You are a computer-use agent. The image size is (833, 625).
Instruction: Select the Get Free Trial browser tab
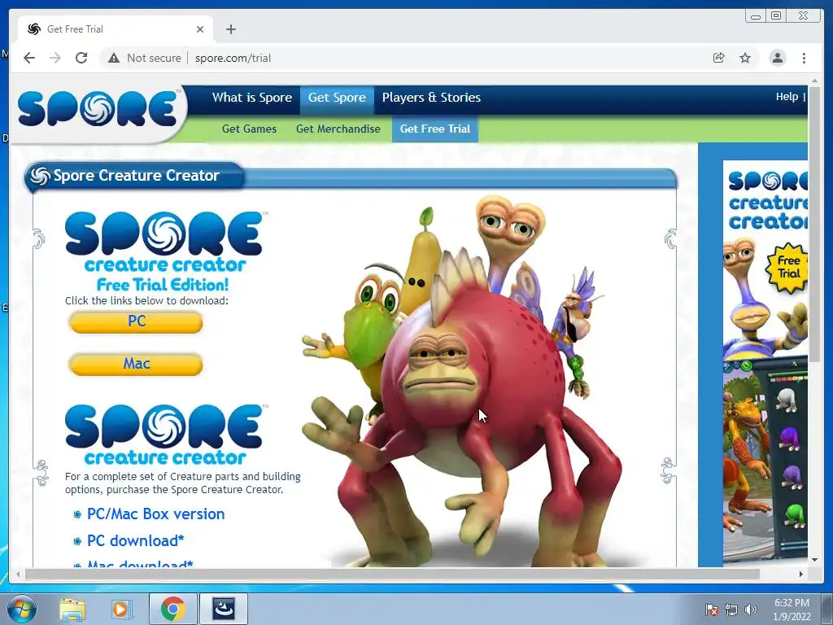[116, 29]
